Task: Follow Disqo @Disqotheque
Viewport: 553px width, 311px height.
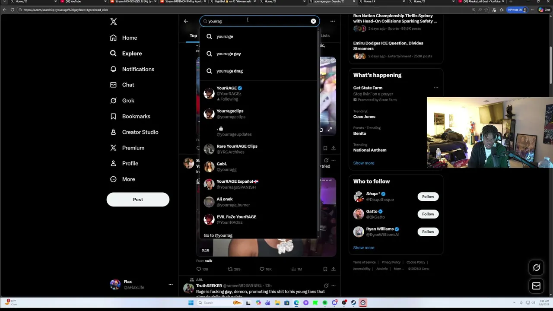Action: [428, 197]
